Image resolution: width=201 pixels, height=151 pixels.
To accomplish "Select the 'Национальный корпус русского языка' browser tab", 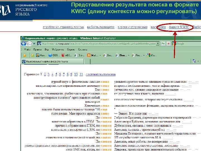I will click(52, 62).
